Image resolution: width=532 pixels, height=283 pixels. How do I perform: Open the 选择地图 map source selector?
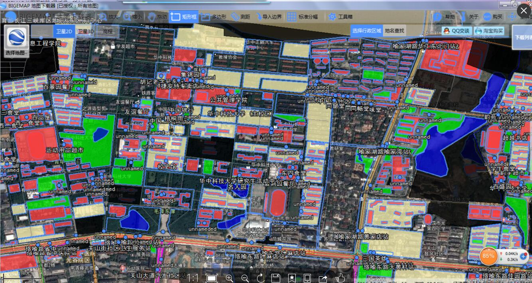click(16, 41)
